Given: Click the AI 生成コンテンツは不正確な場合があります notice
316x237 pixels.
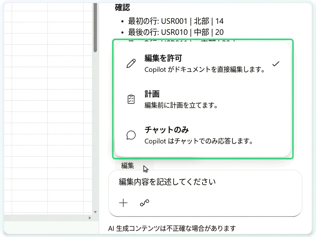Looking at the screenshot, I should click(172, 228).
